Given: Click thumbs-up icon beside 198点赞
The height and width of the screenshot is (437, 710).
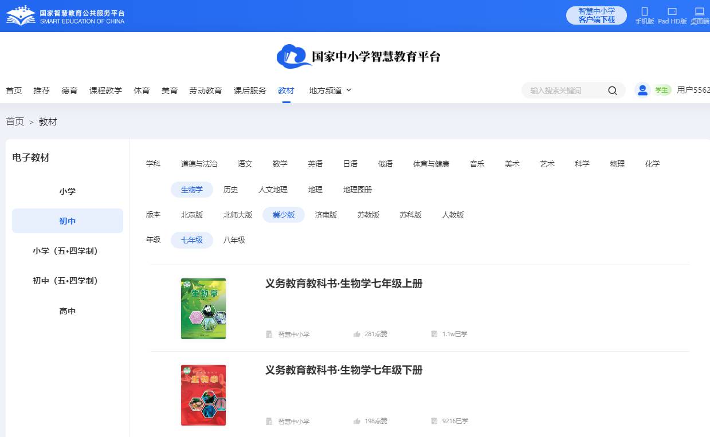Looking at the screenshot, I should pyautogui.click(x=357, y=421).
